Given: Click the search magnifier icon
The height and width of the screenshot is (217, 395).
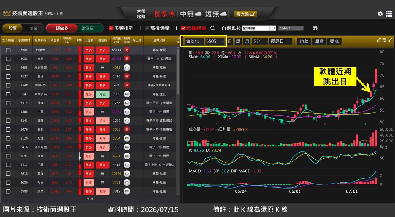Looking at the screenshot, I should 213,28.
